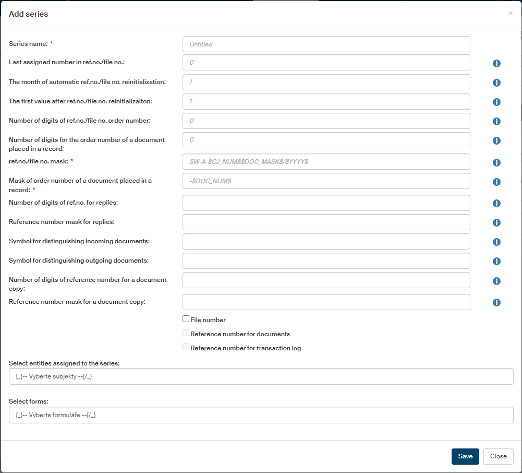Click the ref.no./file no. mask input
Viewport: 522px width, 473px height.
point(326,162)
